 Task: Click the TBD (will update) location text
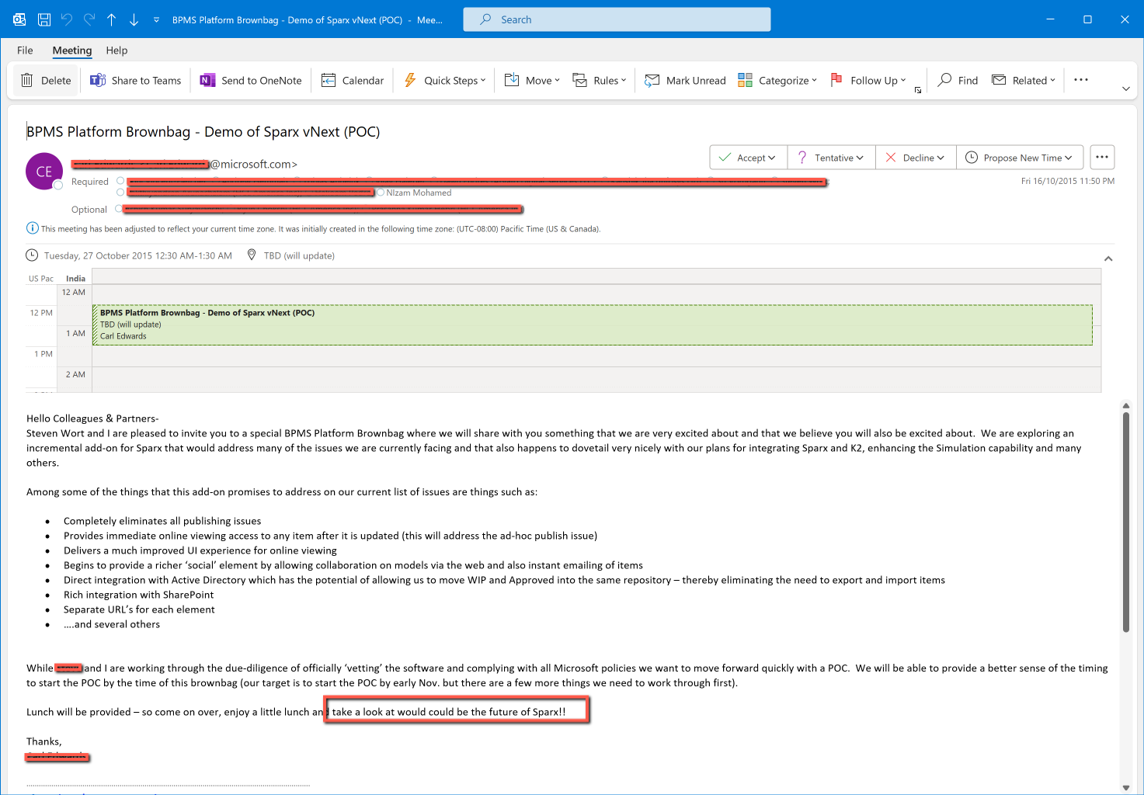click(x=299, y=255)
